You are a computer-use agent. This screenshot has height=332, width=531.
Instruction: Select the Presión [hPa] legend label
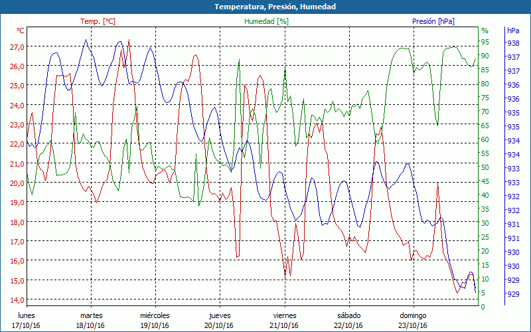(x=433, y=21)
